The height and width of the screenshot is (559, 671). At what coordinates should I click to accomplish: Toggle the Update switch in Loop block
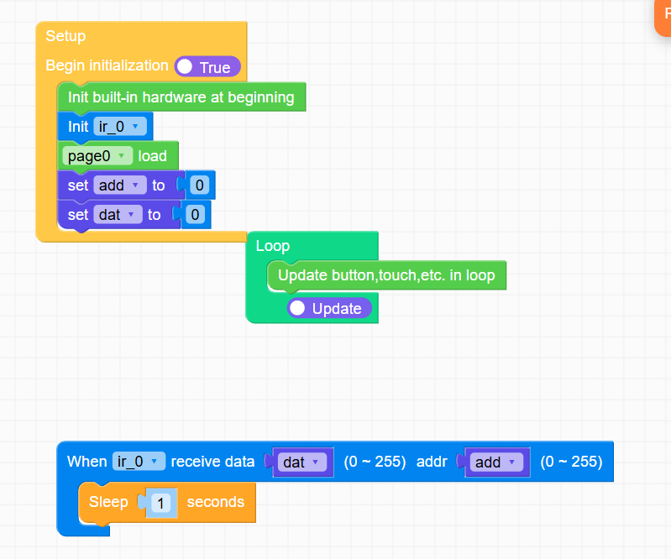point(328,308)
